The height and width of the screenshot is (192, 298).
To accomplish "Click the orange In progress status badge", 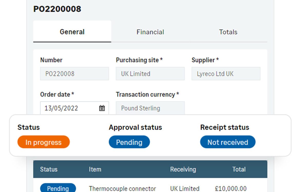I will [44, 142].
